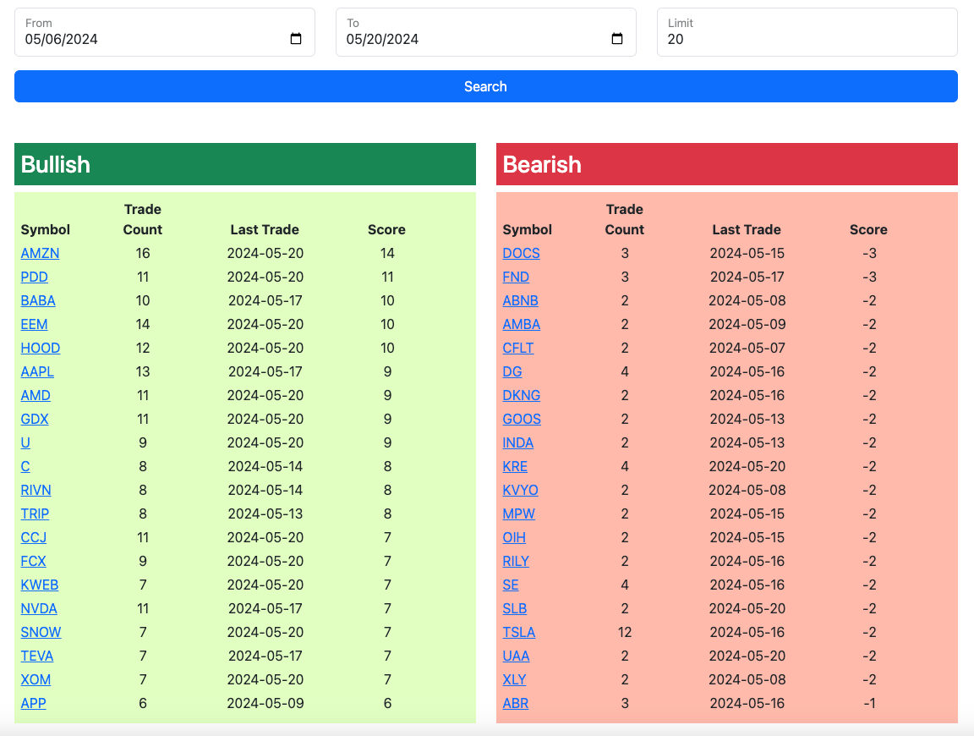
Task: Open the TRIP symbol link
Action: coord(35,514)
